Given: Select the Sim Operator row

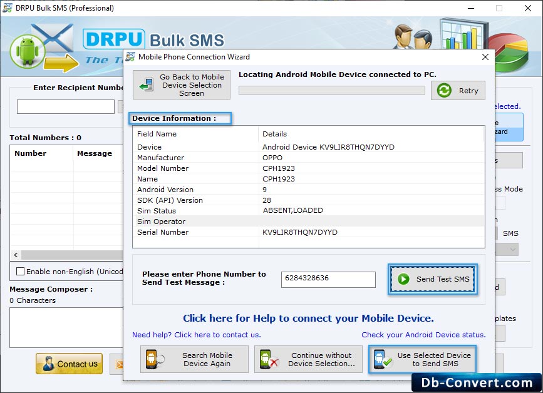Looking at the screenshot, I should (x=308, y=222).
